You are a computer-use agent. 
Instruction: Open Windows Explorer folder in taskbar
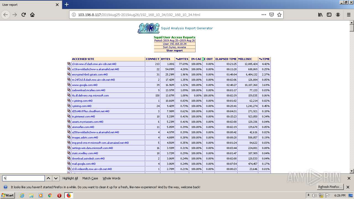tap(31, 195)
